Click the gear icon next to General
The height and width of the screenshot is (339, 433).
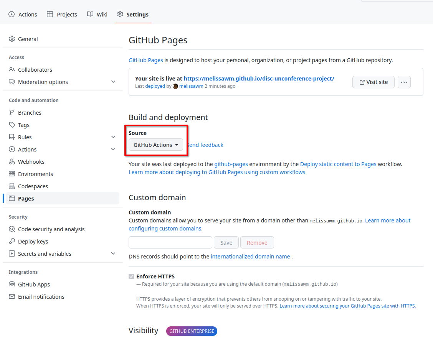(x=12, y=39)
